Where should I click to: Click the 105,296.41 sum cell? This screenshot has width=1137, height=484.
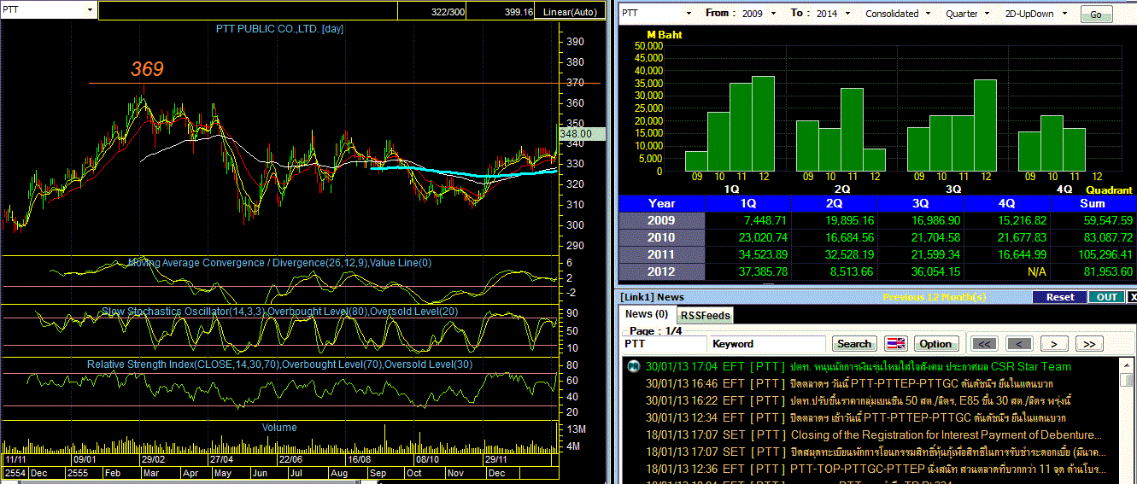click(x=1093, y=254)
